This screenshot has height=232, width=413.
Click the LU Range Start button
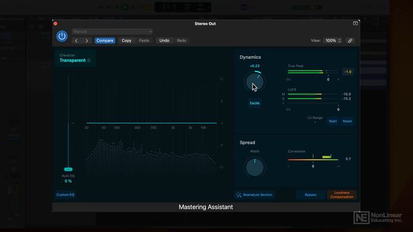(333, 121)
